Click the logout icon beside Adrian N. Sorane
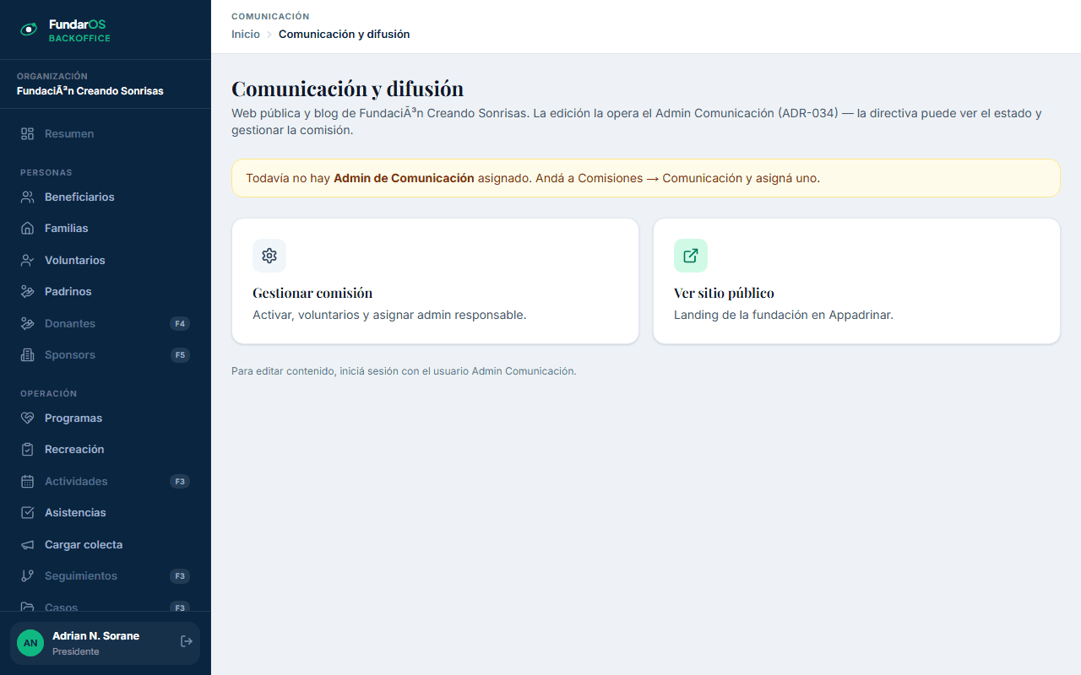 pos(187,642)
